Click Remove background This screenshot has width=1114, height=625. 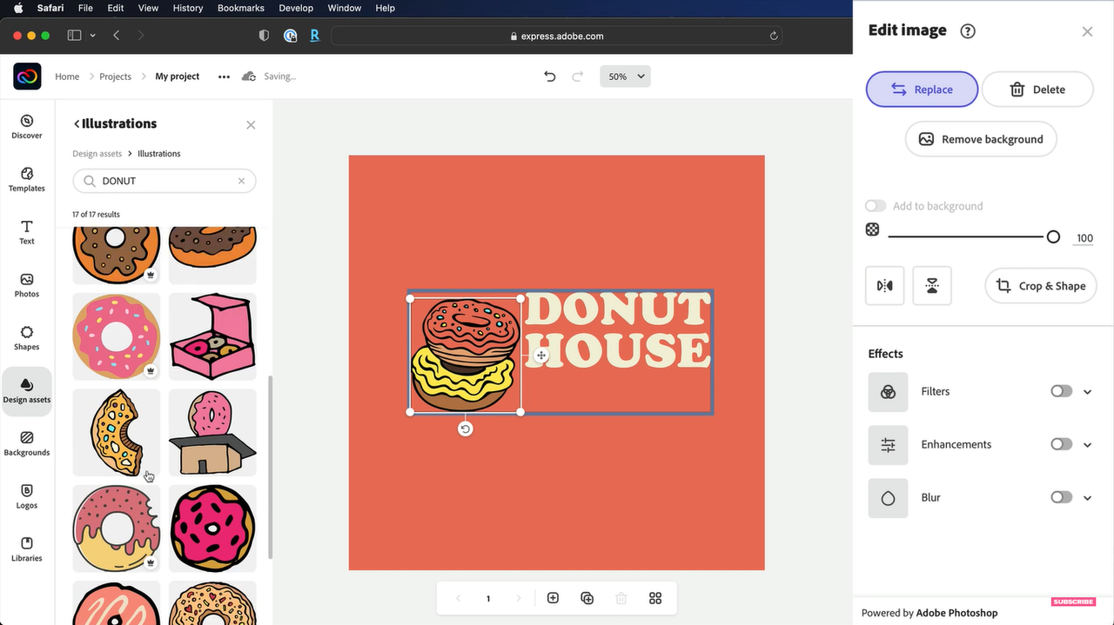click(x=981, y=139)
